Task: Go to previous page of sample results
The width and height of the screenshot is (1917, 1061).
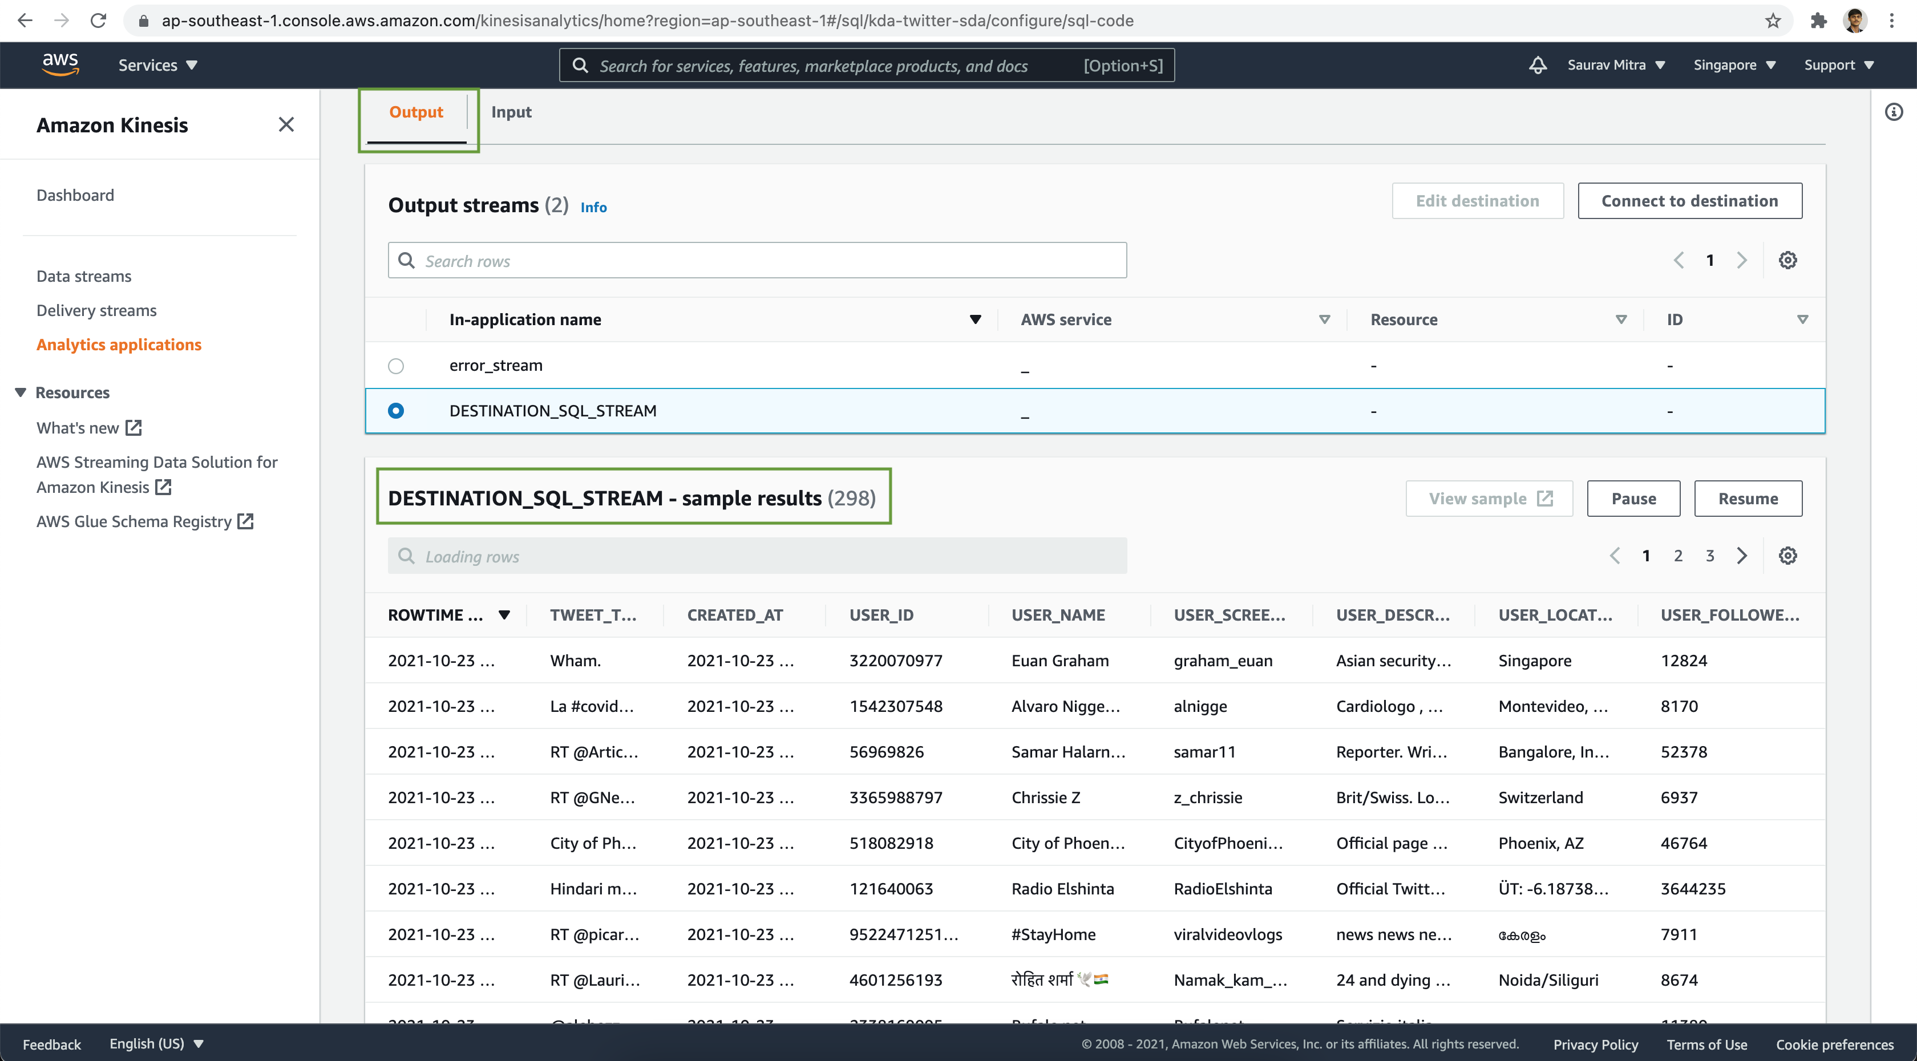Action: 1615,555
